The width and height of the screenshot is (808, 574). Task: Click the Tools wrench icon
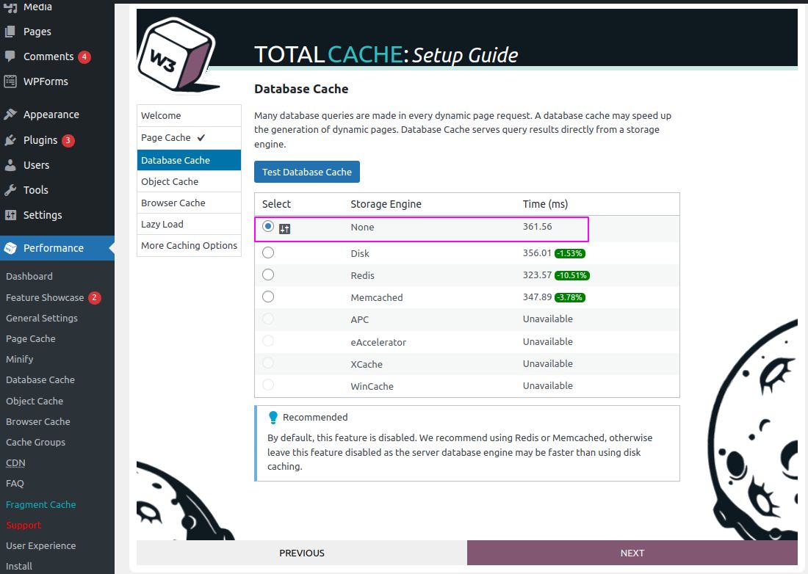10,190
